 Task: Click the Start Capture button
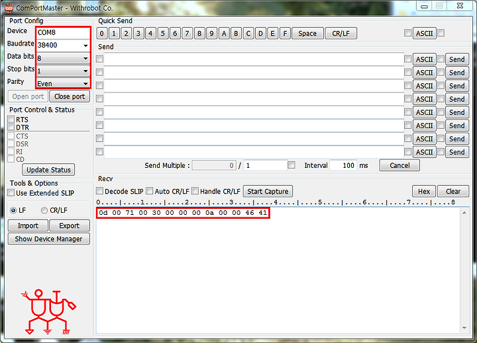pyautogui.click(x=268, y=192)
